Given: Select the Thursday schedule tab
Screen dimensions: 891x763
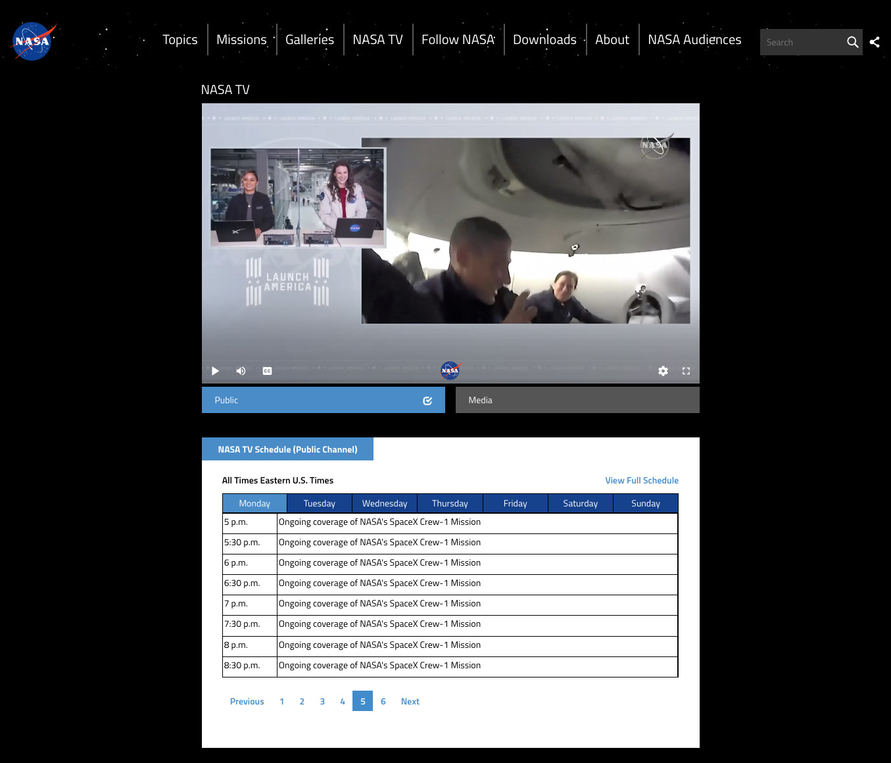Looking at the screenshot, I should [450, 503].
